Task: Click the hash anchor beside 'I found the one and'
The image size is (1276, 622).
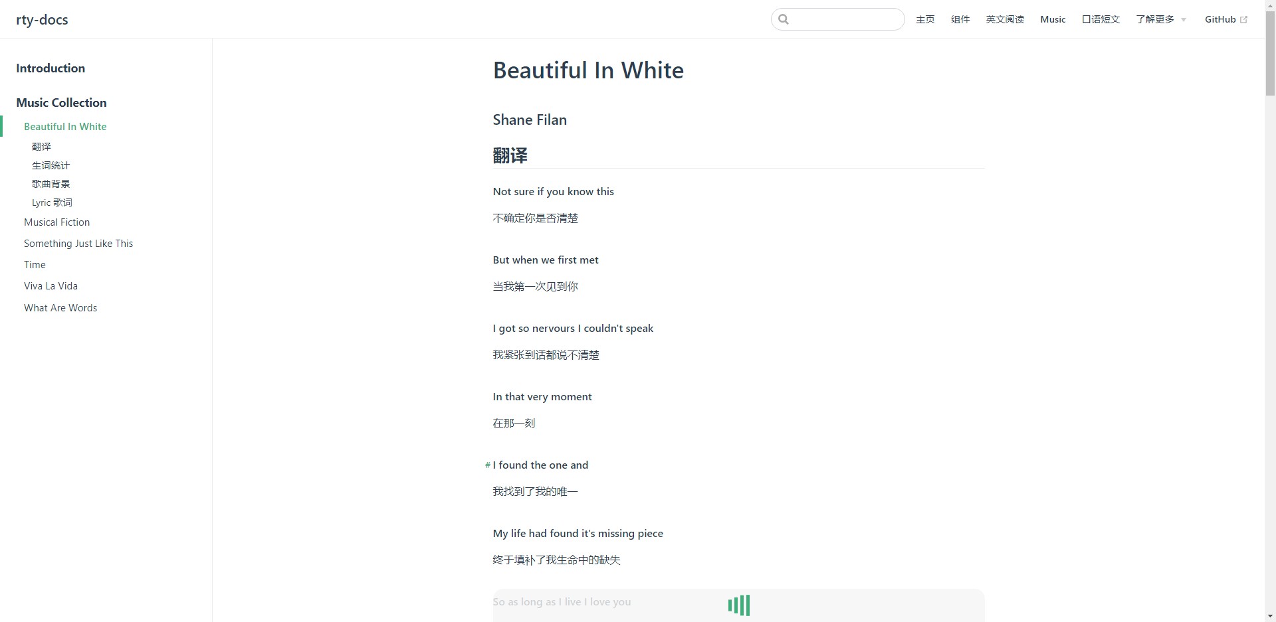Action: click(x=487, y=465)
